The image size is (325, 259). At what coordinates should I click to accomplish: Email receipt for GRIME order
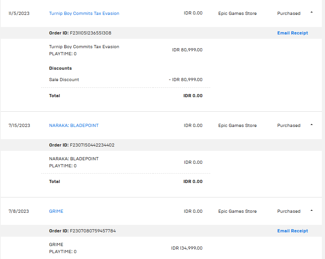click(x=292, y=231)
